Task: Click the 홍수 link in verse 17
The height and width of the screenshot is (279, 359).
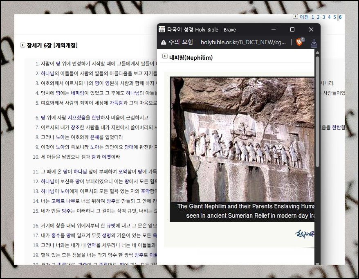Action: click(x=56, y=236)
